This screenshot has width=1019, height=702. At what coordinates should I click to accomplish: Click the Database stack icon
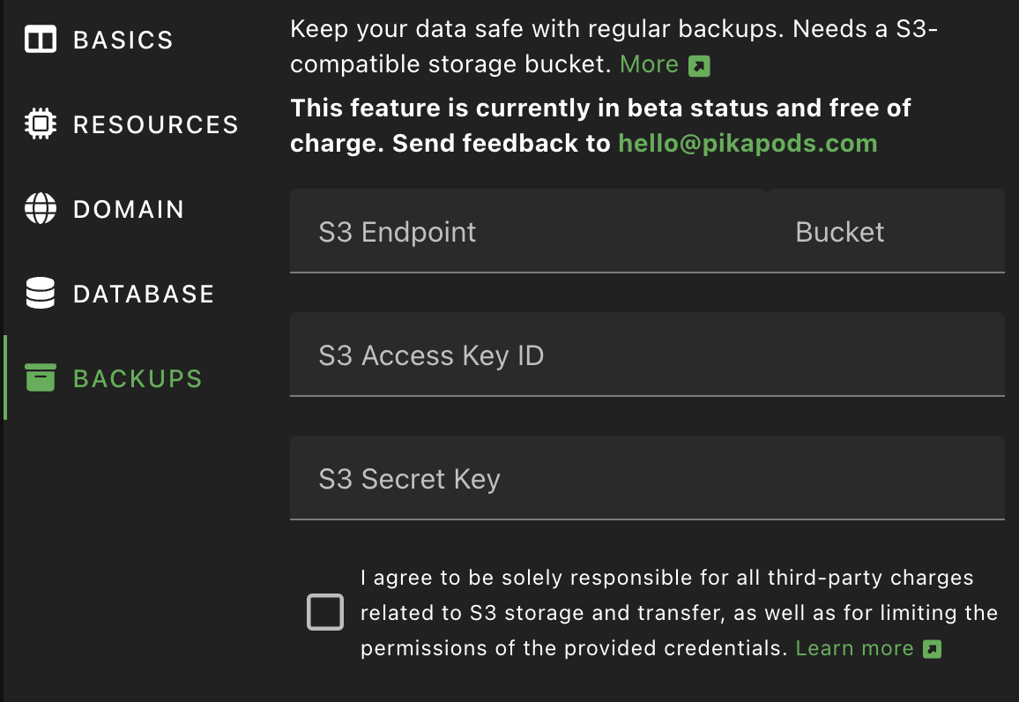(x=41, y=294)
